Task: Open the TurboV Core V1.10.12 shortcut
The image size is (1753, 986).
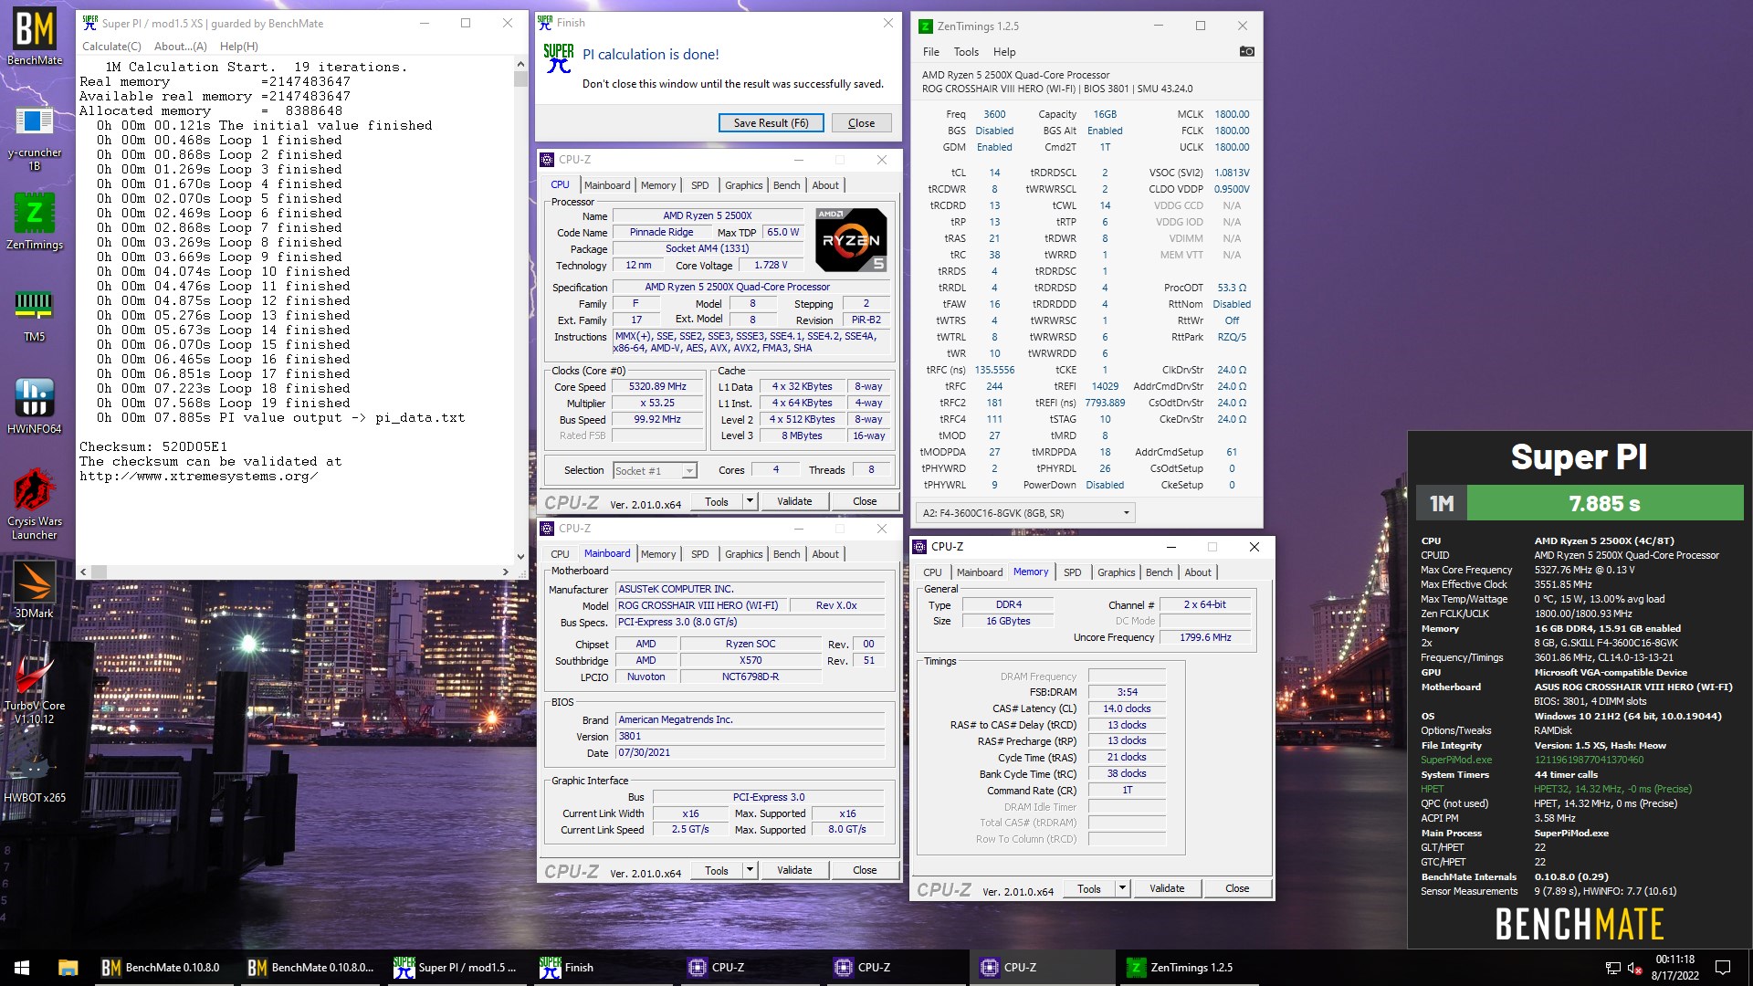Action: coord(35,690)
